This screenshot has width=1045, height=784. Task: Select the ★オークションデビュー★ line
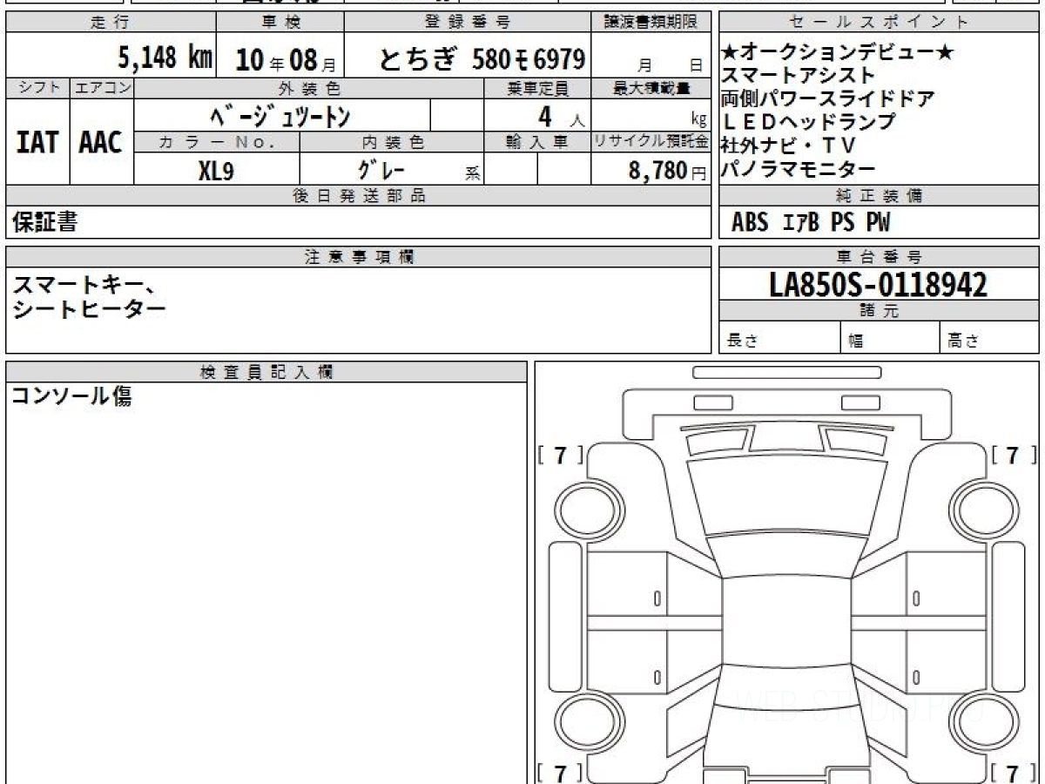(x=838, y=54)
